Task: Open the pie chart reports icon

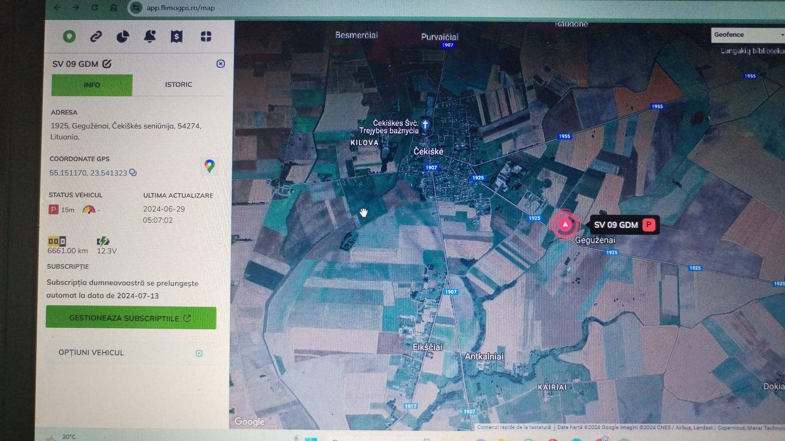Action: coord(123,37)
